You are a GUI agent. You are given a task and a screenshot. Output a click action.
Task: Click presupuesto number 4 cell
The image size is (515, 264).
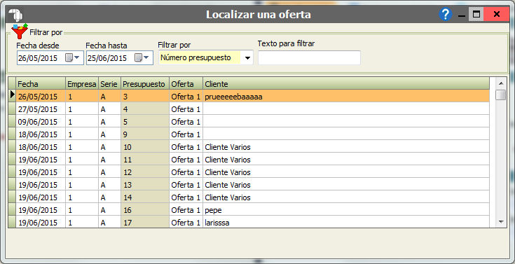[x=145, y=109]
